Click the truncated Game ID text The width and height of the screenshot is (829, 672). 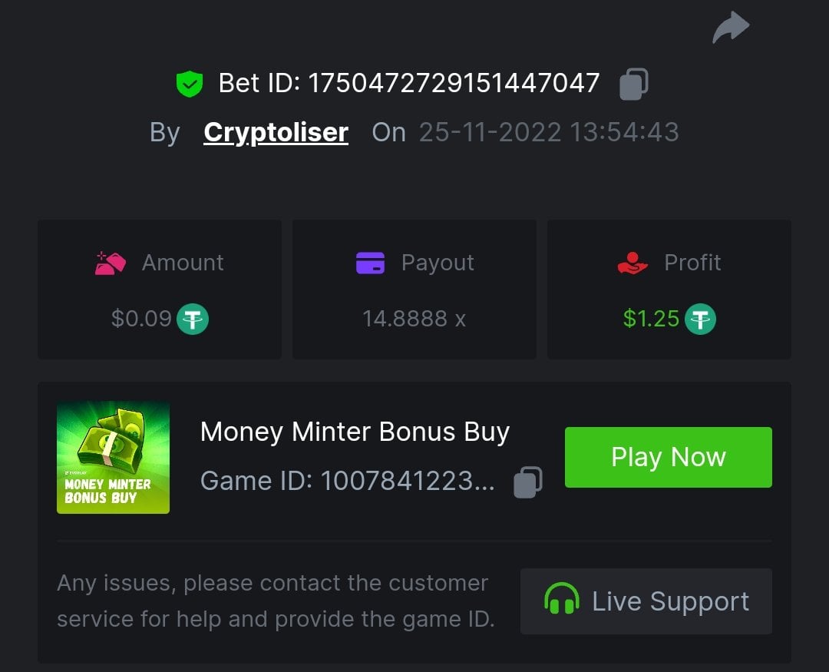348,481
